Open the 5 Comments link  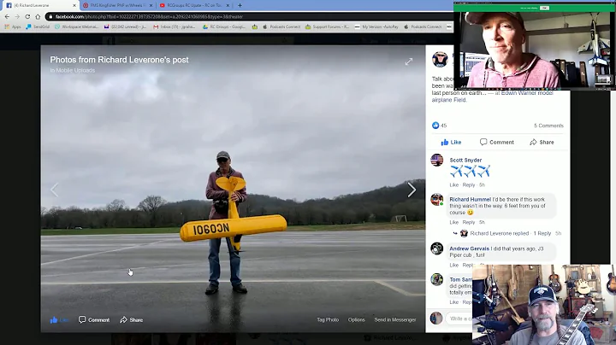tap(548, 126)
